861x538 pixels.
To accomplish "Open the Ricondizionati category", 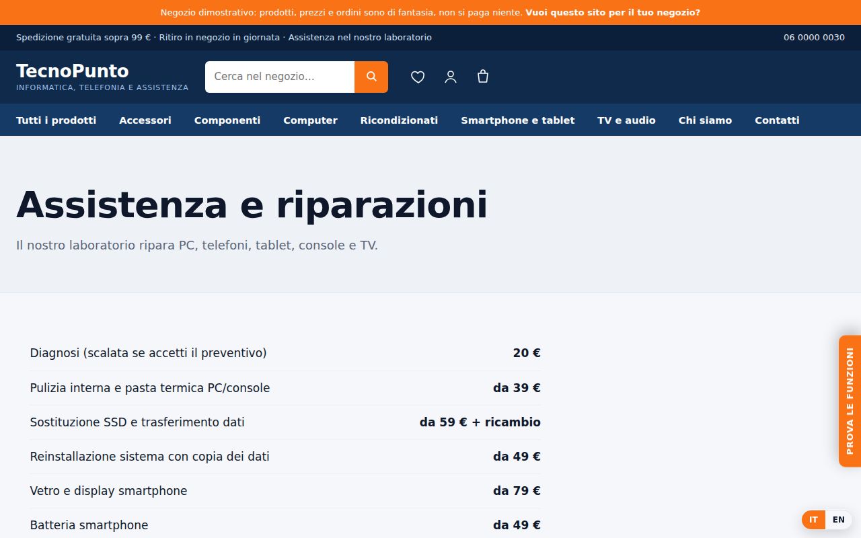I will pos(399,120).
